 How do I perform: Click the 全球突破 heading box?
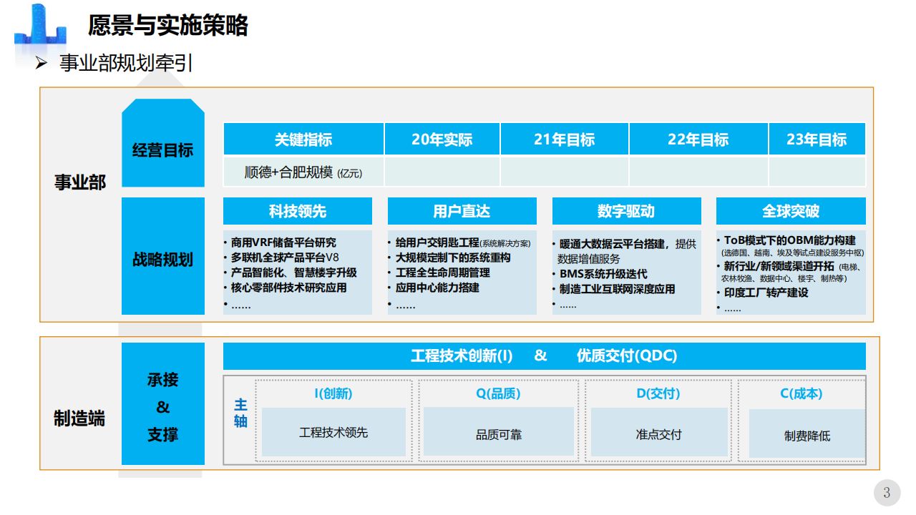(791, 211)
